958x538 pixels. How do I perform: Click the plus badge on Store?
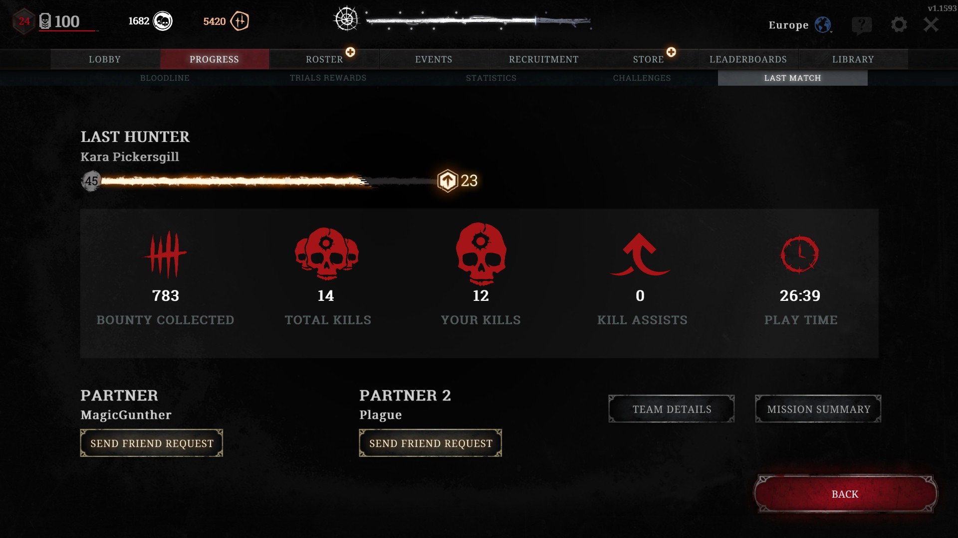pyautogui.click(x=671, y=52)
